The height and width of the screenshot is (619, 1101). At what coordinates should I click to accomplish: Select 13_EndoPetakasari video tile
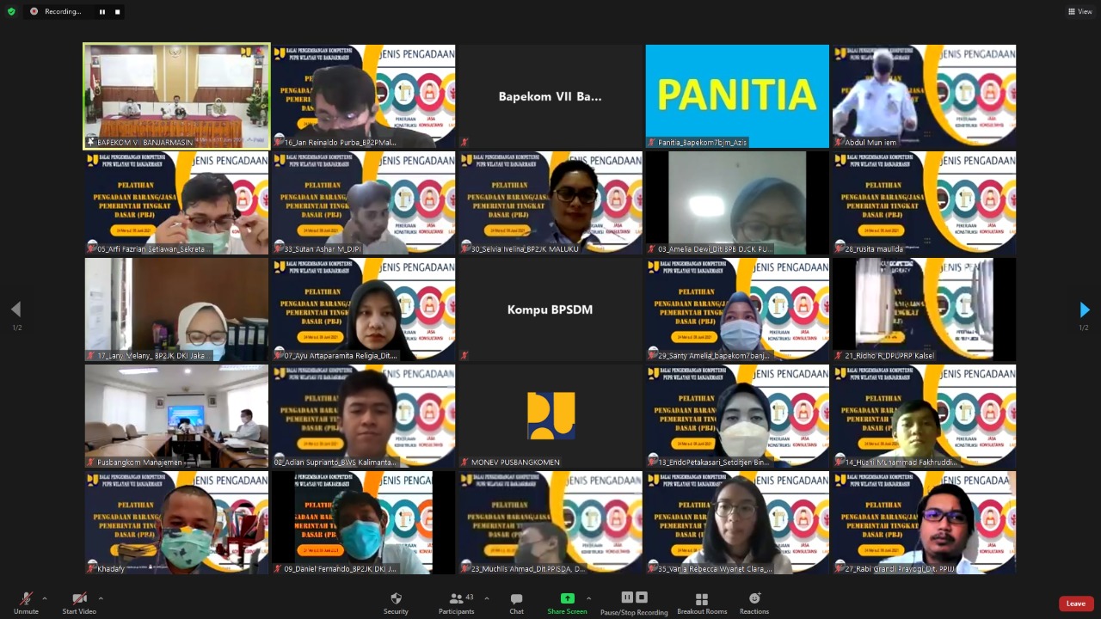[x=737, y=416]
